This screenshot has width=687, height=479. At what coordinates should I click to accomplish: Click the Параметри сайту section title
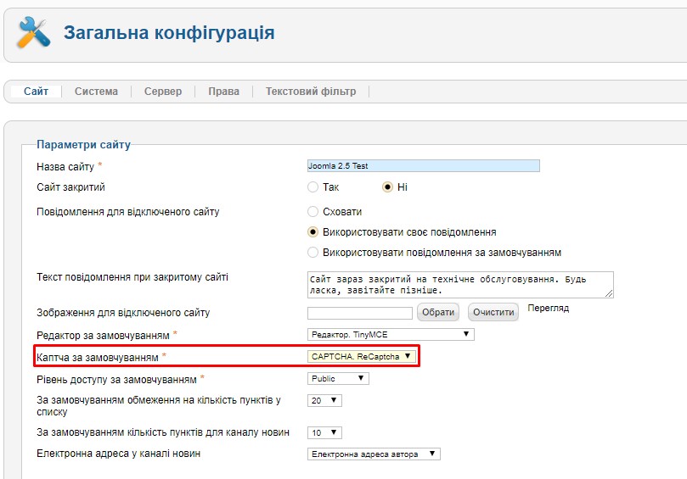coord(84,144)
